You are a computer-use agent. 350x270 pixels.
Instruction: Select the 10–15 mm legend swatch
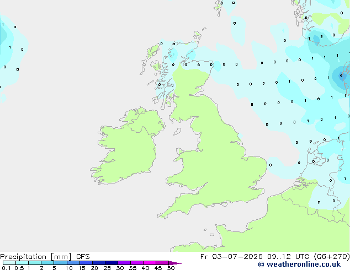(73, 263)
